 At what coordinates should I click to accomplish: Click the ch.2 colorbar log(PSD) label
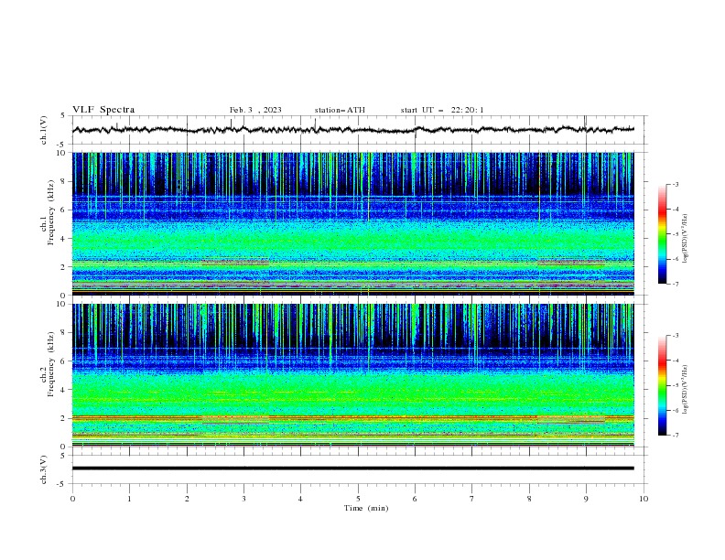pyautogui.click(x=686, y=390)
